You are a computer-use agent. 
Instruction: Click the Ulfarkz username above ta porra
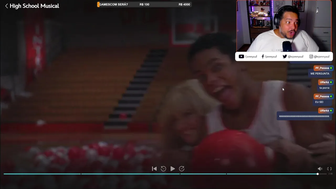click(324, 82)
